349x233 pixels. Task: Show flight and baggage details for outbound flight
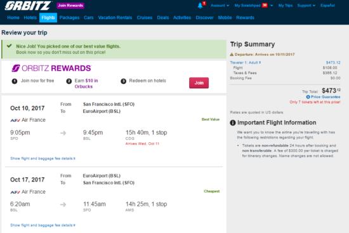click(x=43, y=158)
